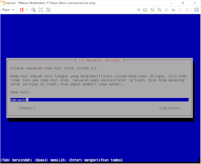Open the message log note icon
The image size is (201, 164).
pos(197,10)
